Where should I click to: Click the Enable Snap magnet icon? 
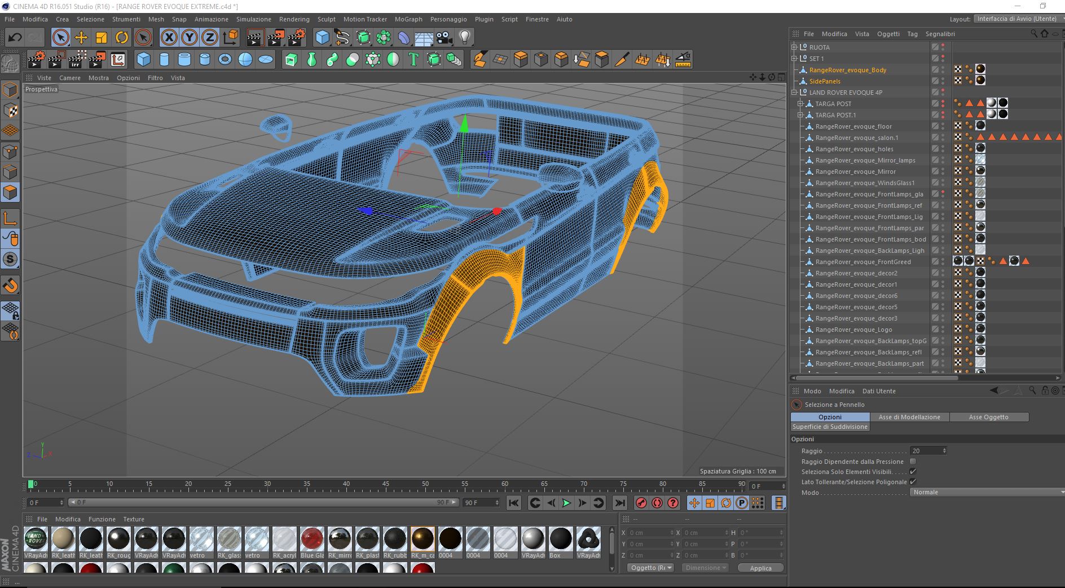(11, 285)
